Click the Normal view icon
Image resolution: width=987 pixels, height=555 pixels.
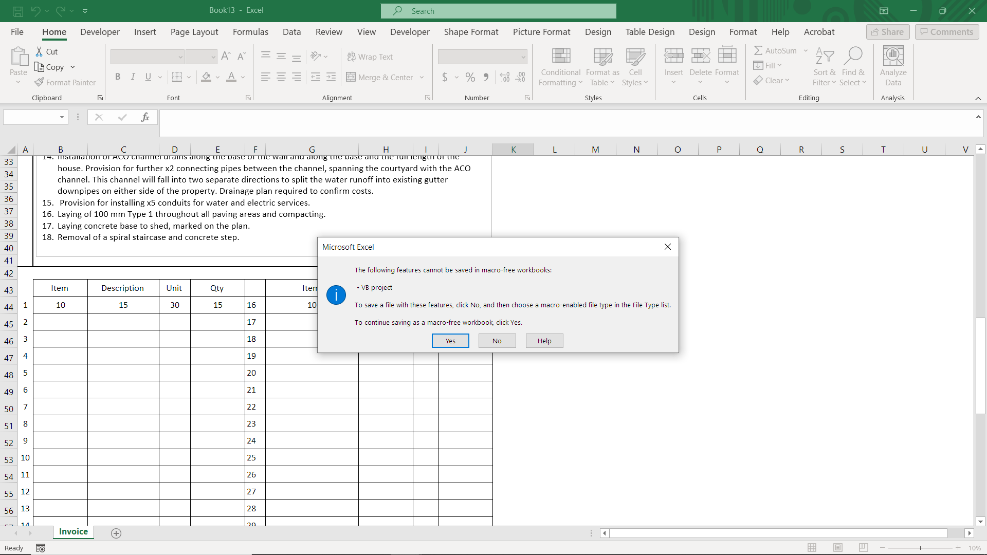812,548
